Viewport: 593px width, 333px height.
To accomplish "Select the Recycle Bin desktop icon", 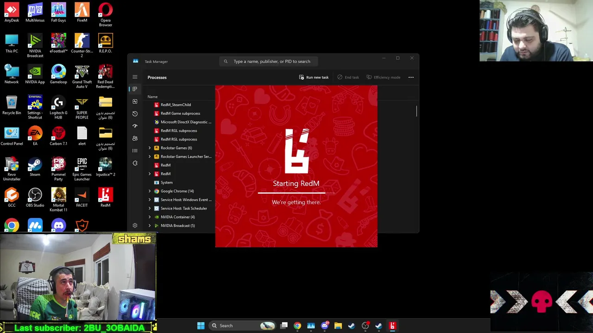I will tap(12, 105).
